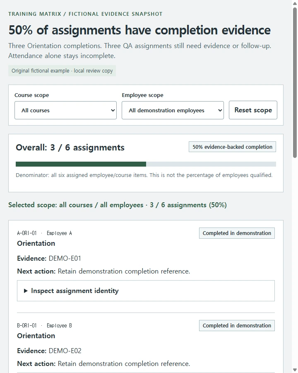Click the vertical scrollbar thumb
The image size is (298, 373).
pyautogui.click(x=295, y=82)
